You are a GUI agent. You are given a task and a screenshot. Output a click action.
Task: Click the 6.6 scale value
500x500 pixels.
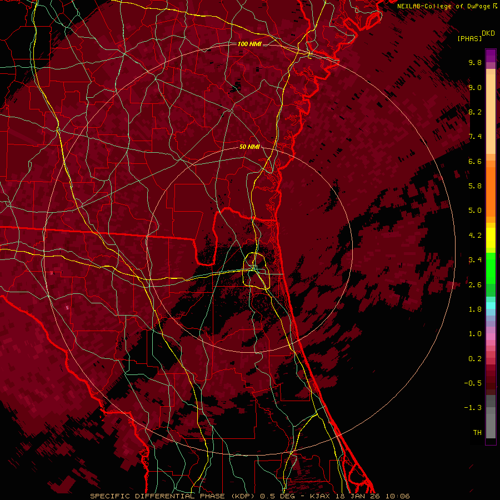475,161
